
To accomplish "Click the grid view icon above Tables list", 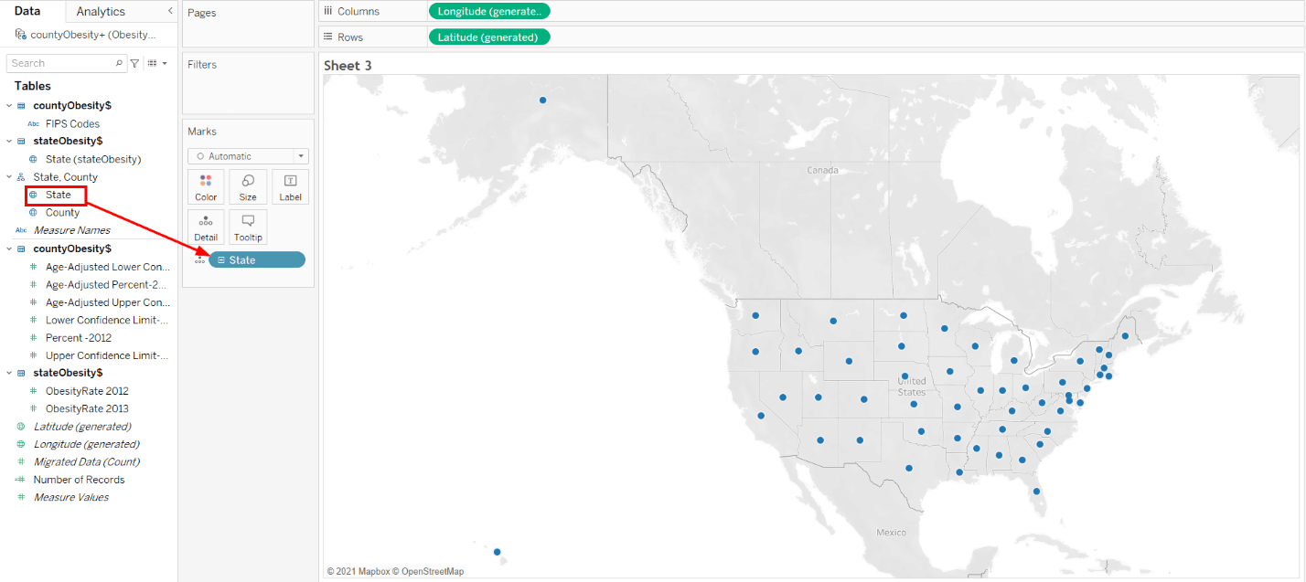I will coord(149,62).
